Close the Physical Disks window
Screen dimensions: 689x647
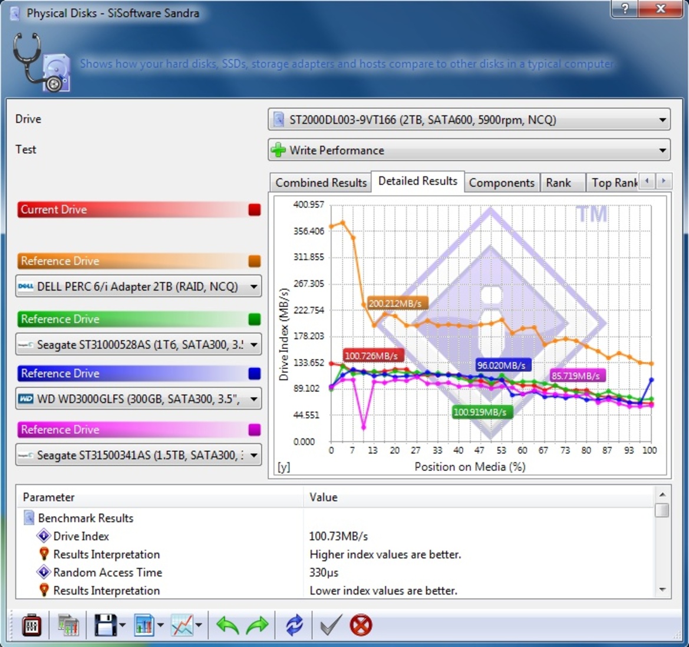pos(661,8)
